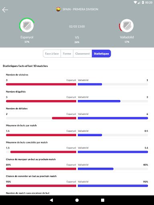The image size is (154, 205).
Task: Tap the Android recent apps square
Action: 103,200
